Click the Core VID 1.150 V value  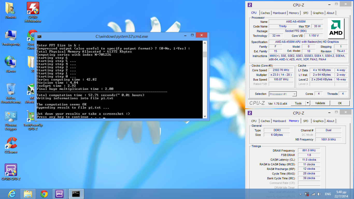(314, 35)
